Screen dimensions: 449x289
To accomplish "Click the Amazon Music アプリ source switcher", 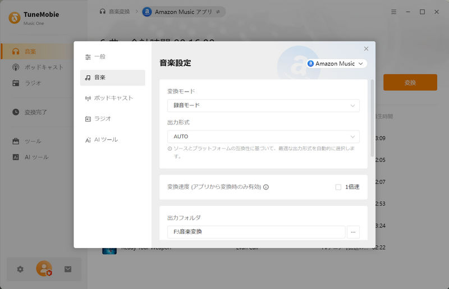I will click(x=184, y=12).
